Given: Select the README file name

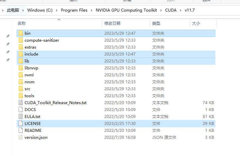Looking at the screenshot, I should (33, 131).
